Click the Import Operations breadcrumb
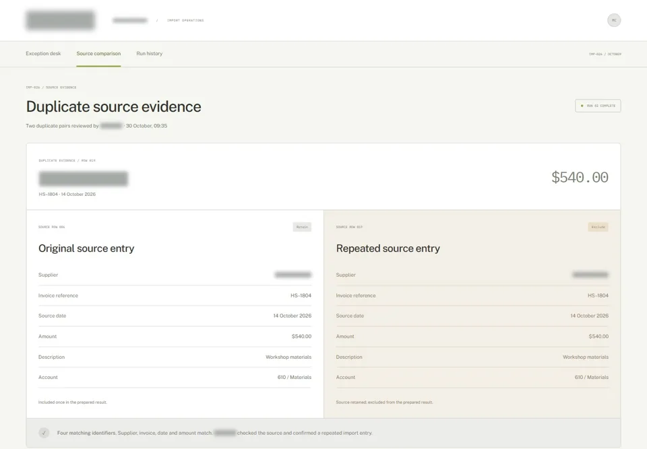This screenshot has width=647, height=449. pyautogui.click(x=185, y=20)
